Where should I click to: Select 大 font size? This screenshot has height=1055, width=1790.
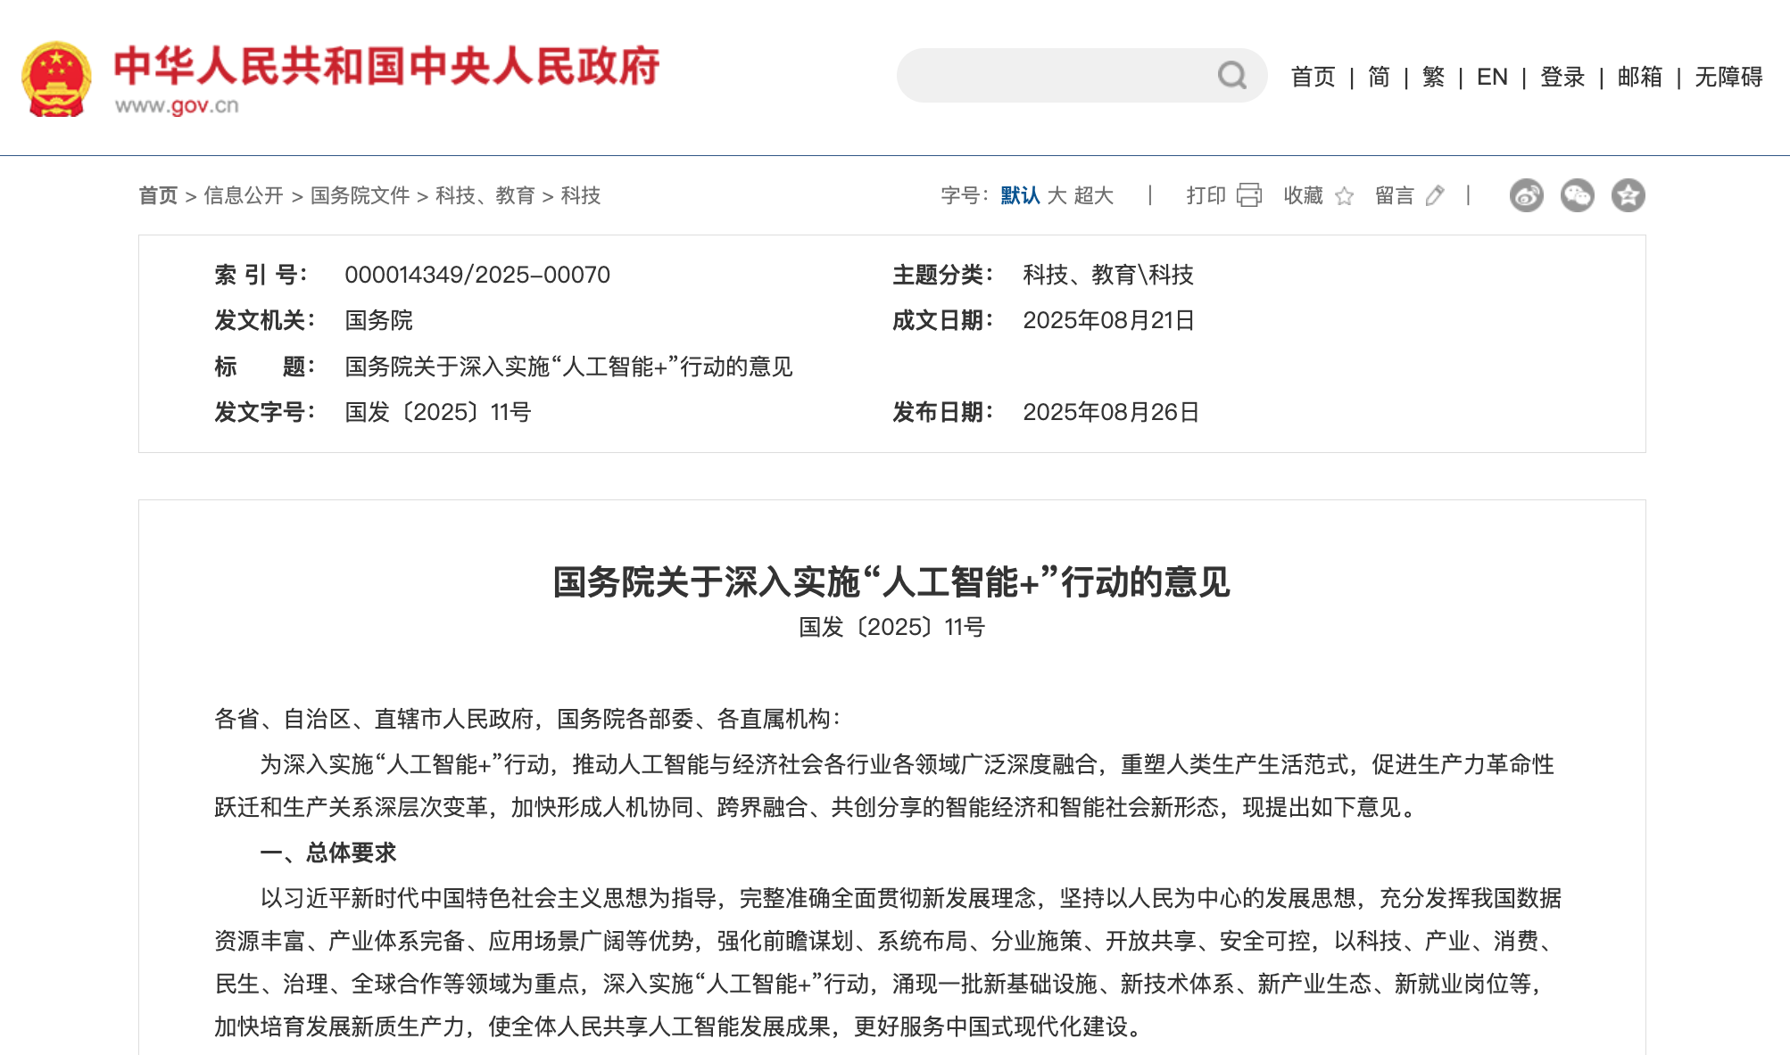1057,195
